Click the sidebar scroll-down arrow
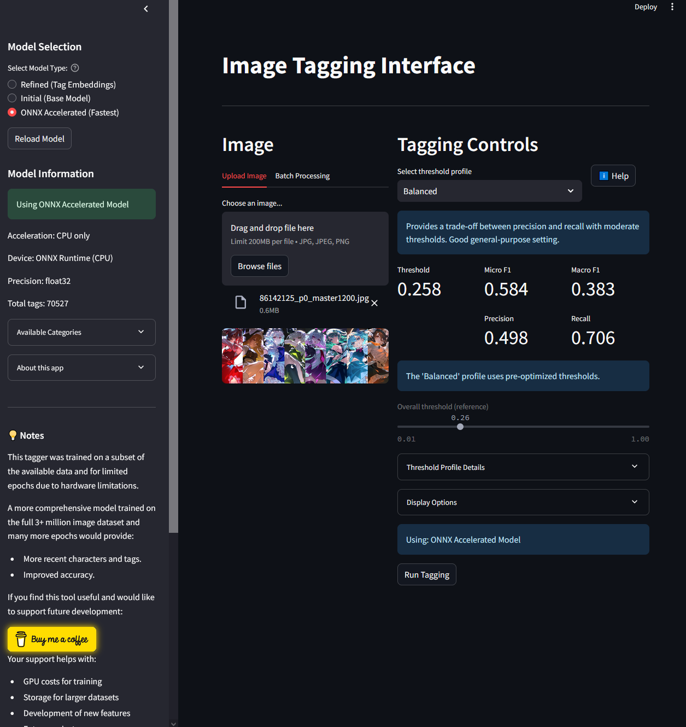 coord(173,723)
